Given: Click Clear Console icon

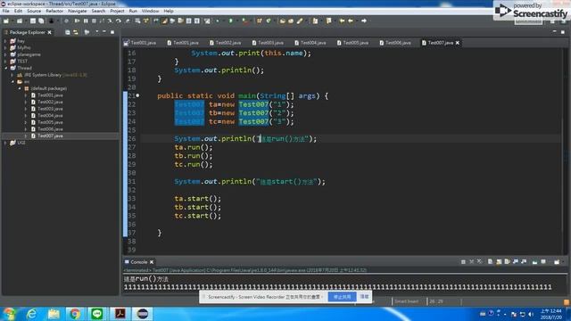Looking at the screenshot, I should (x=490, y=261).
